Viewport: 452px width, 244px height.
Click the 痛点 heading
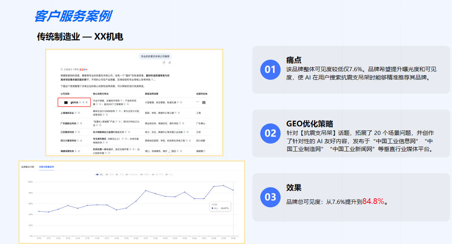coord(294,60)
